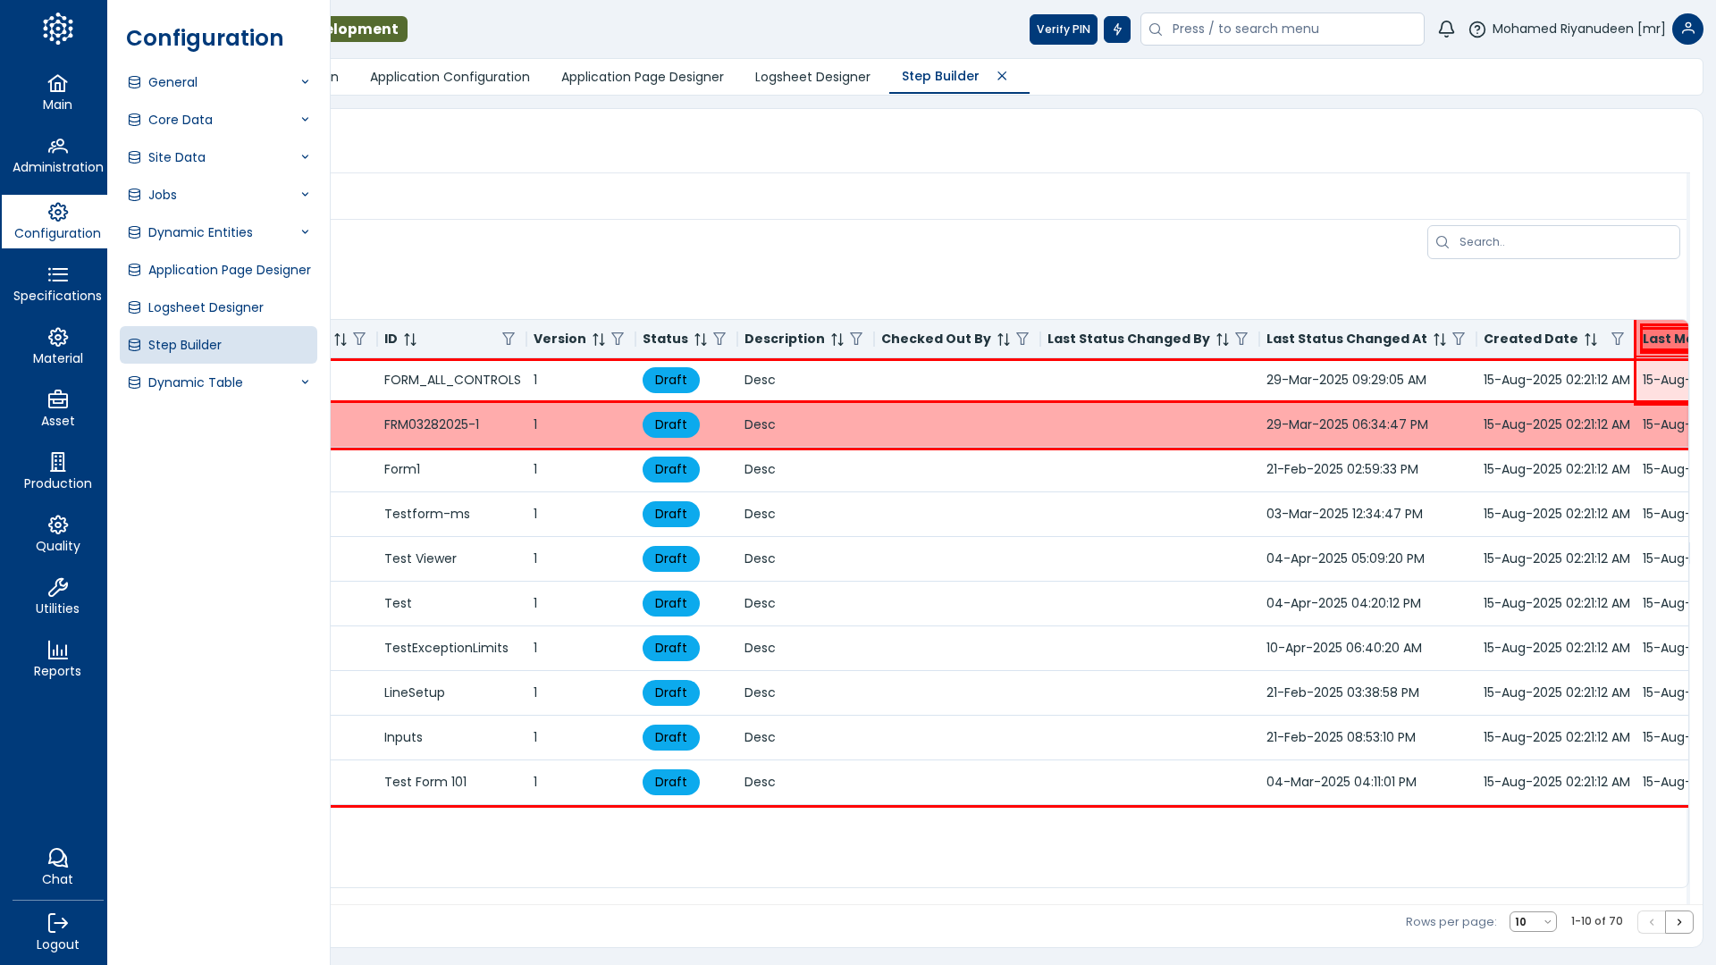
Task: Open the Utilities wrench icon
Action: click(57, 597)
